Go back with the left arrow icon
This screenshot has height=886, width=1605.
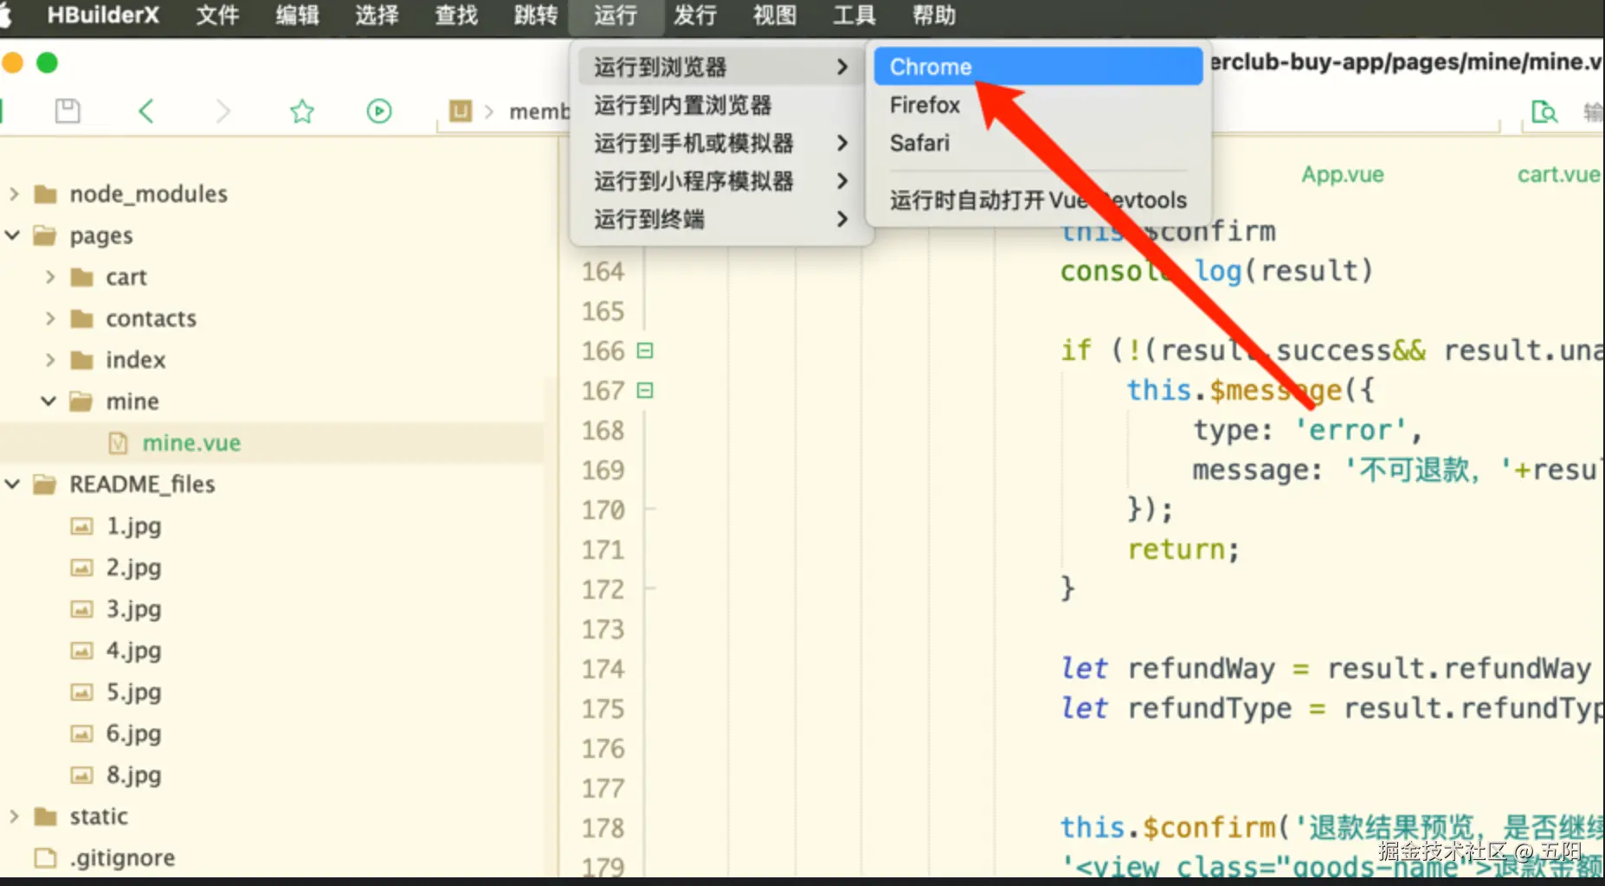click(146, 111)
